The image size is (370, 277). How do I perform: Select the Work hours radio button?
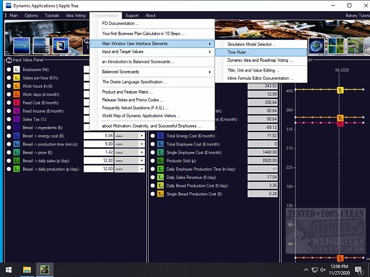click(9, 86)
